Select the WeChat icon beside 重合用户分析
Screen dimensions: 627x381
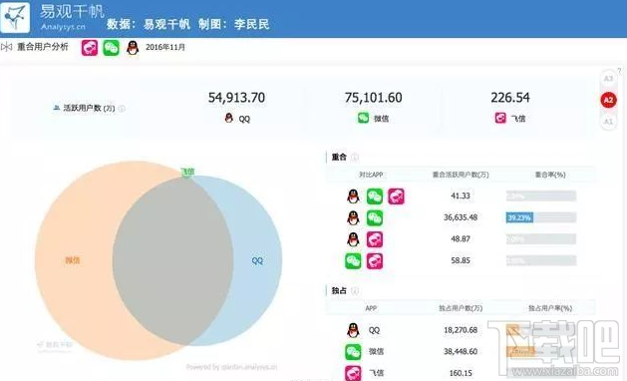[x=112, y=48]
